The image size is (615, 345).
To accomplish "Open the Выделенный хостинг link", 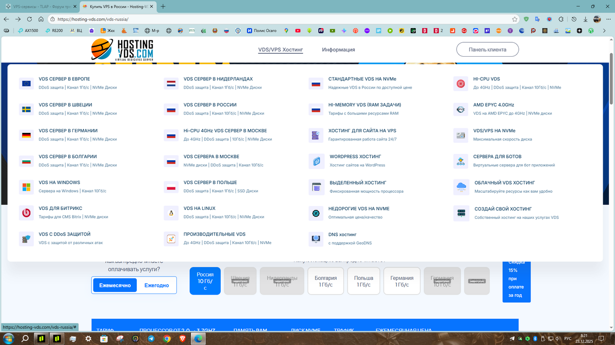I will (358, 183).
